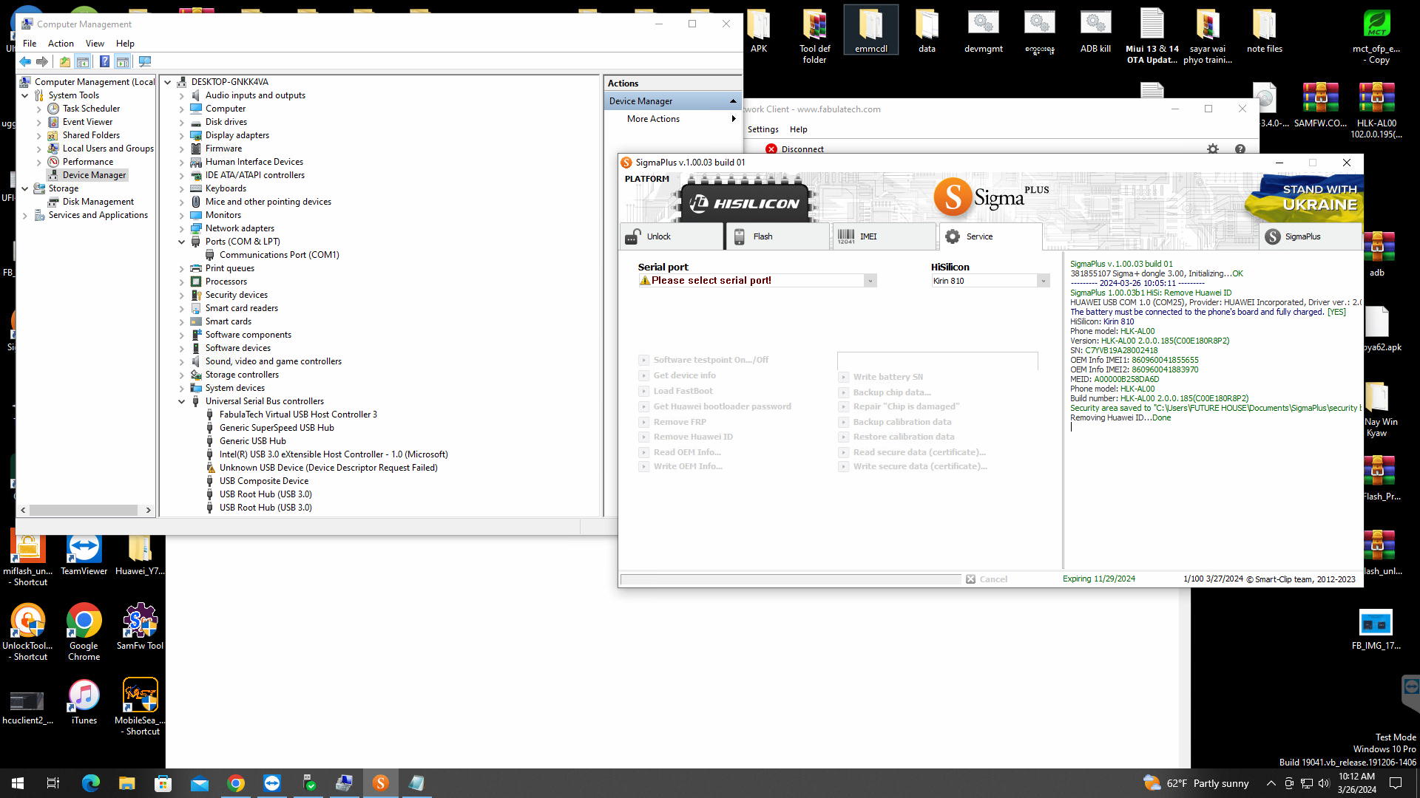Click Load FastBoot option
The width and height of the screenshot is (1420, 798).
(683, 391)
